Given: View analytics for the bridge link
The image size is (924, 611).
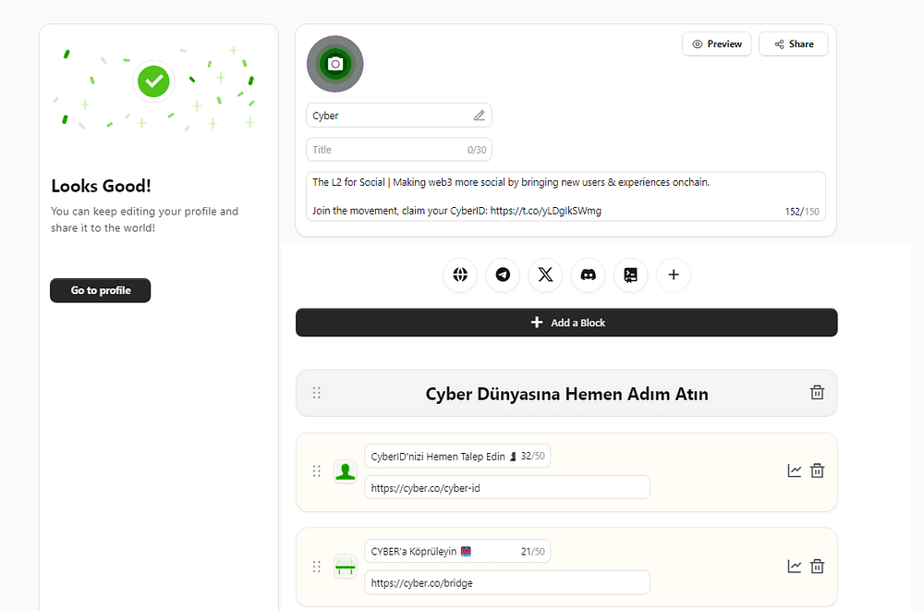Looking at the screenshot, I should click(x=795, y=567).
